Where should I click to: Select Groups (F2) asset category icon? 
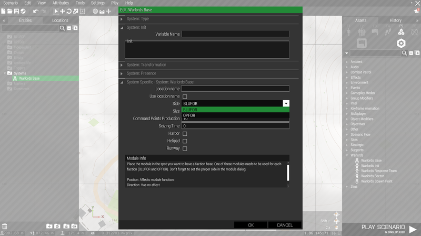[361, 31]
